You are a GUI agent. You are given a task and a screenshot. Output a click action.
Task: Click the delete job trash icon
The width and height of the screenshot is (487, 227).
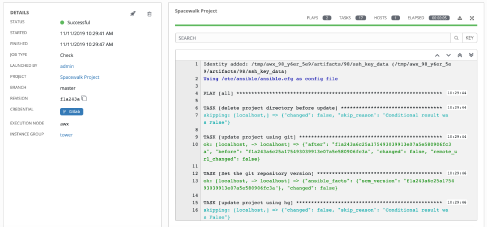pyautogui.click(x=149, y=13)
